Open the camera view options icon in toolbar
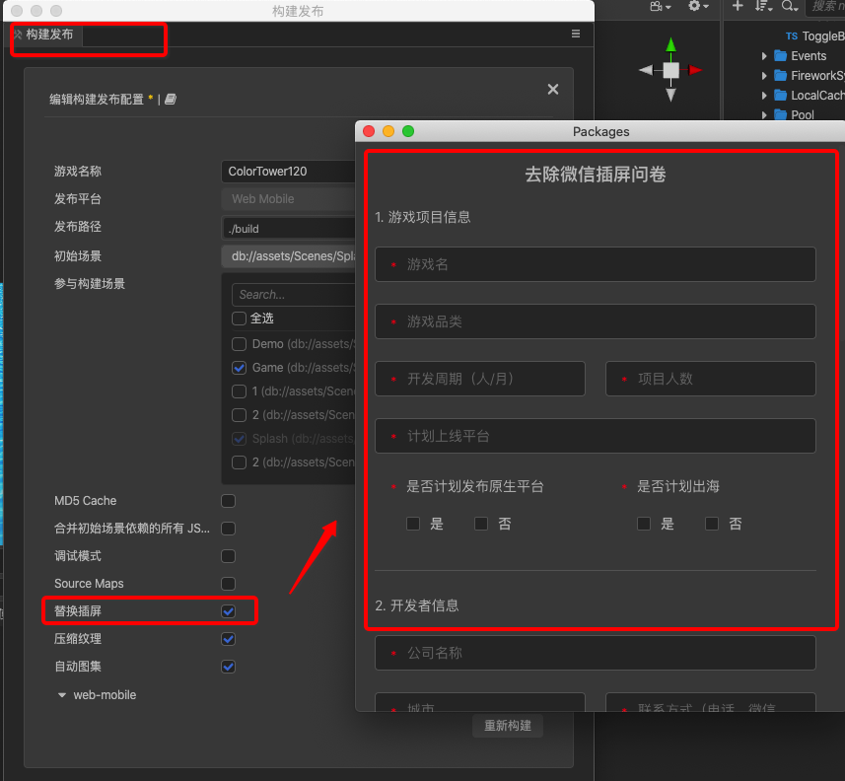Screen dimensions: 845x781 click(x=658, y=7)
